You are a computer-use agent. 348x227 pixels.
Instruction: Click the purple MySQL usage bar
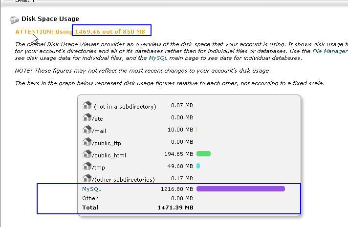tap(240, 189)
